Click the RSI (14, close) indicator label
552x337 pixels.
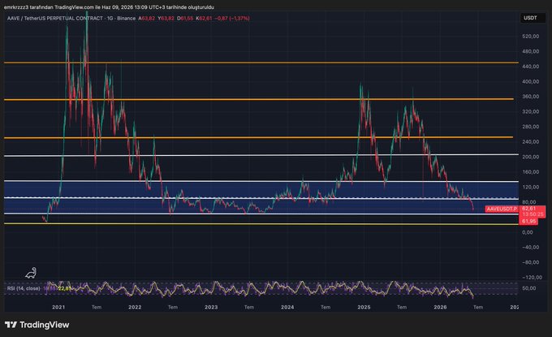tap(24, 288)
